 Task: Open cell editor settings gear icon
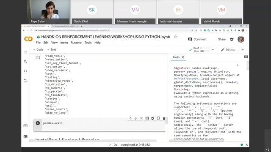(x=152, y=118)
